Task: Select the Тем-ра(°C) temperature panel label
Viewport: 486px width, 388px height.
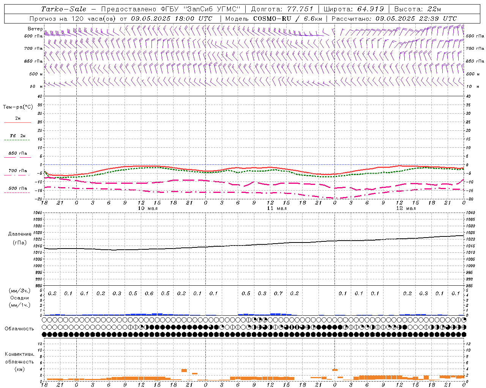Action: pyautogui.click(x=18, y=107)
